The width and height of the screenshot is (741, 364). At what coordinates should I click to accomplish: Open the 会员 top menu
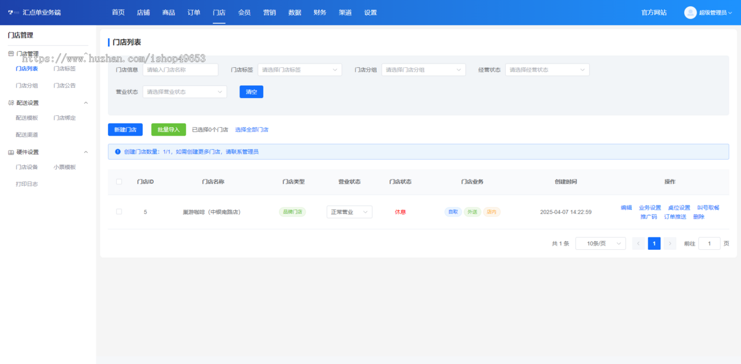coord(244,12)
